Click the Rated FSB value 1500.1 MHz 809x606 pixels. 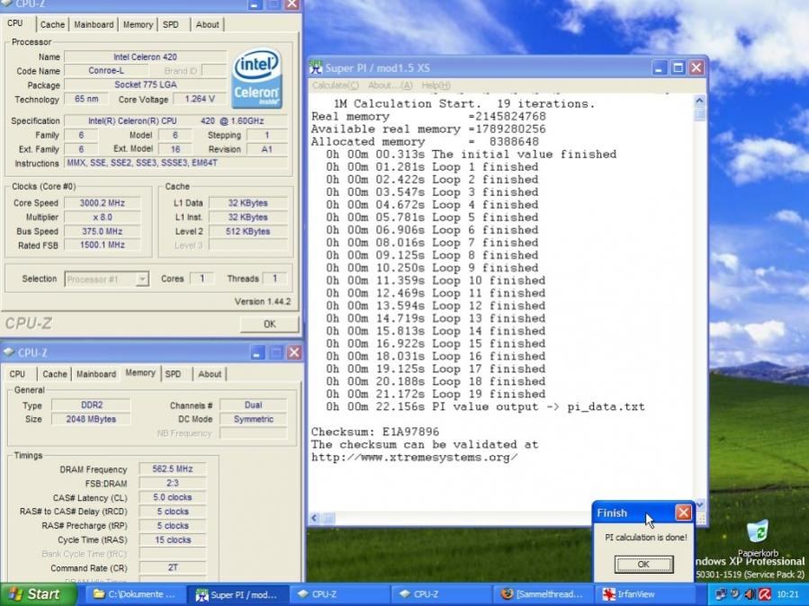(x=103, y=245)
